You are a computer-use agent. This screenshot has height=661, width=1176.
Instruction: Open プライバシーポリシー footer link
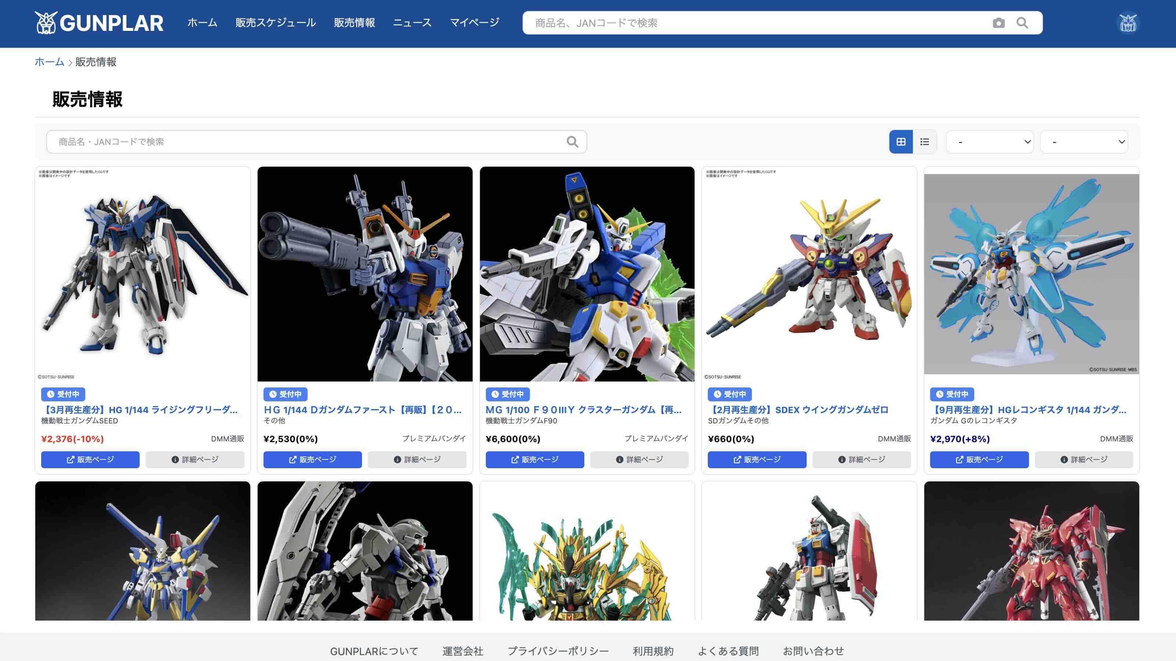(558, 651)
